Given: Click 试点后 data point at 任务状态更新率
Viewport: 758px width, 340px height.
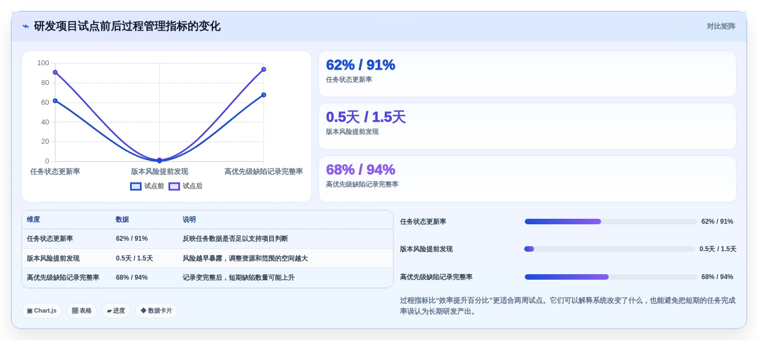Looking at the screenshot, I should [55, 72].
